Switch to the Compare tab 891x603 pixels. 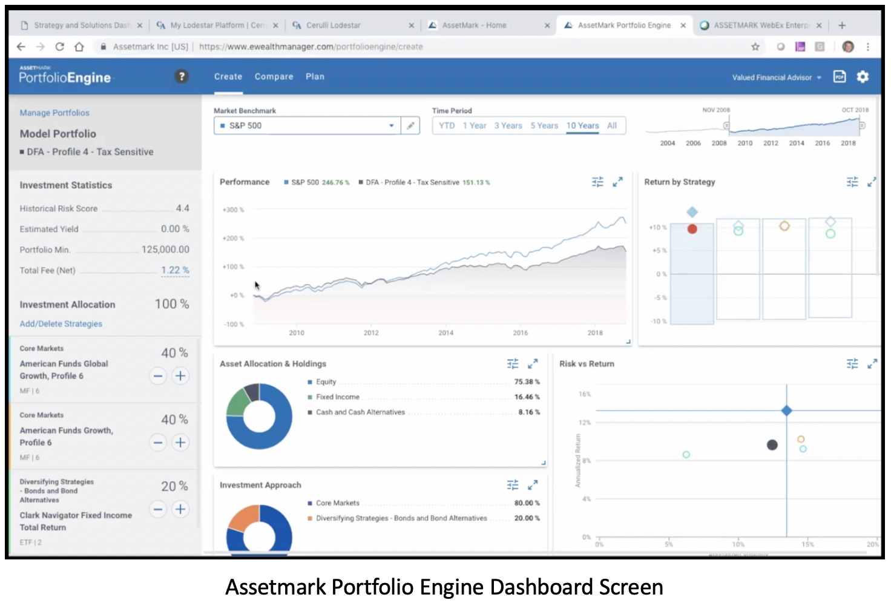click(274, 77)
